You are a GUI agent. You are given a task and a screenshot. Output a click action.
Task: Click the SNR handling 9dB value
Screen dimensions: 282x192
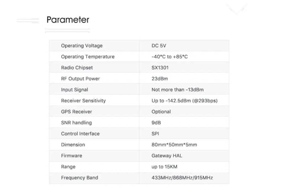pos(156,123)
